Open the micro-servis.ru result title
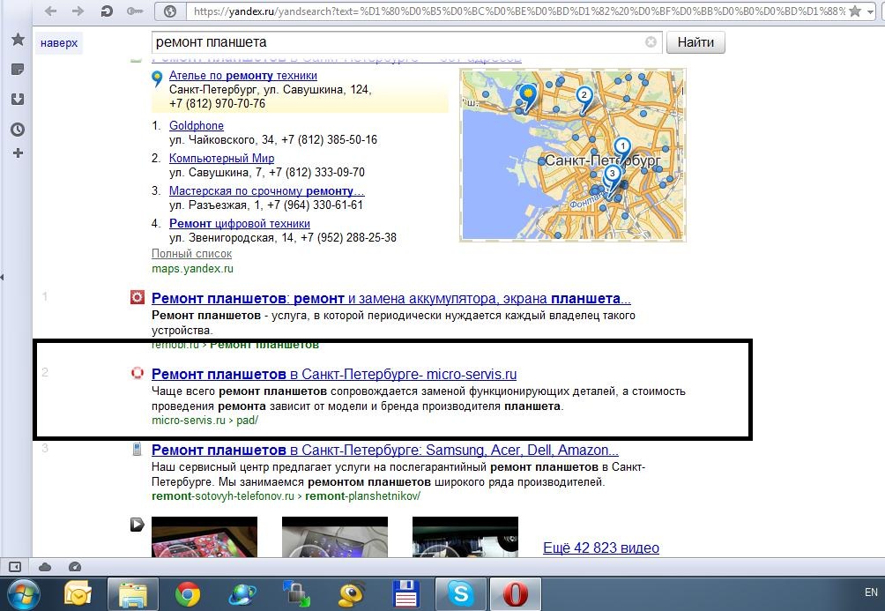Screen dimensions: 885x611 click(x=334, y=375)
